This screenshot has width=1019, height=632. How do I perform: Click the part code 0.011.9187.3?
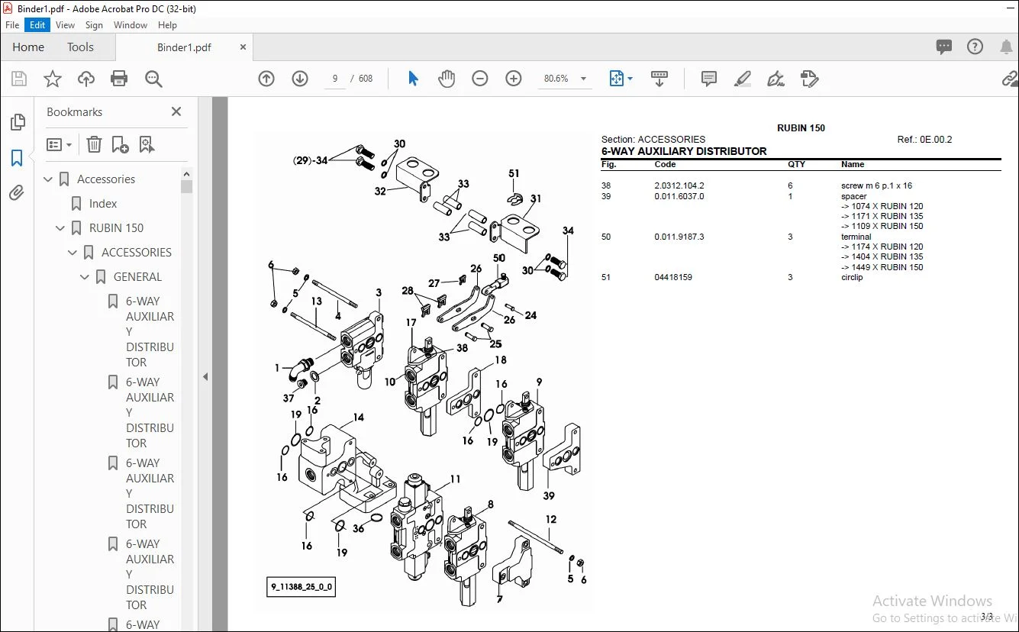[x=679, y=237]
